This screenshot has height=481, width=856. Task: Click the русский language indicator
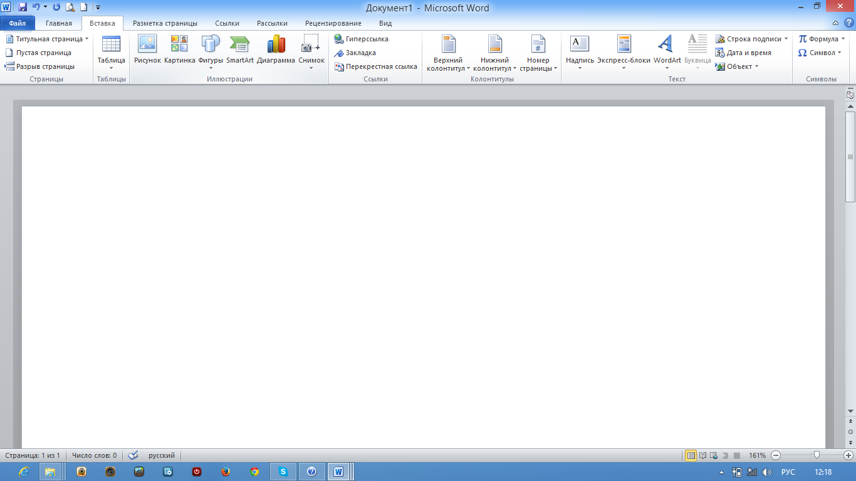(162, 455)
